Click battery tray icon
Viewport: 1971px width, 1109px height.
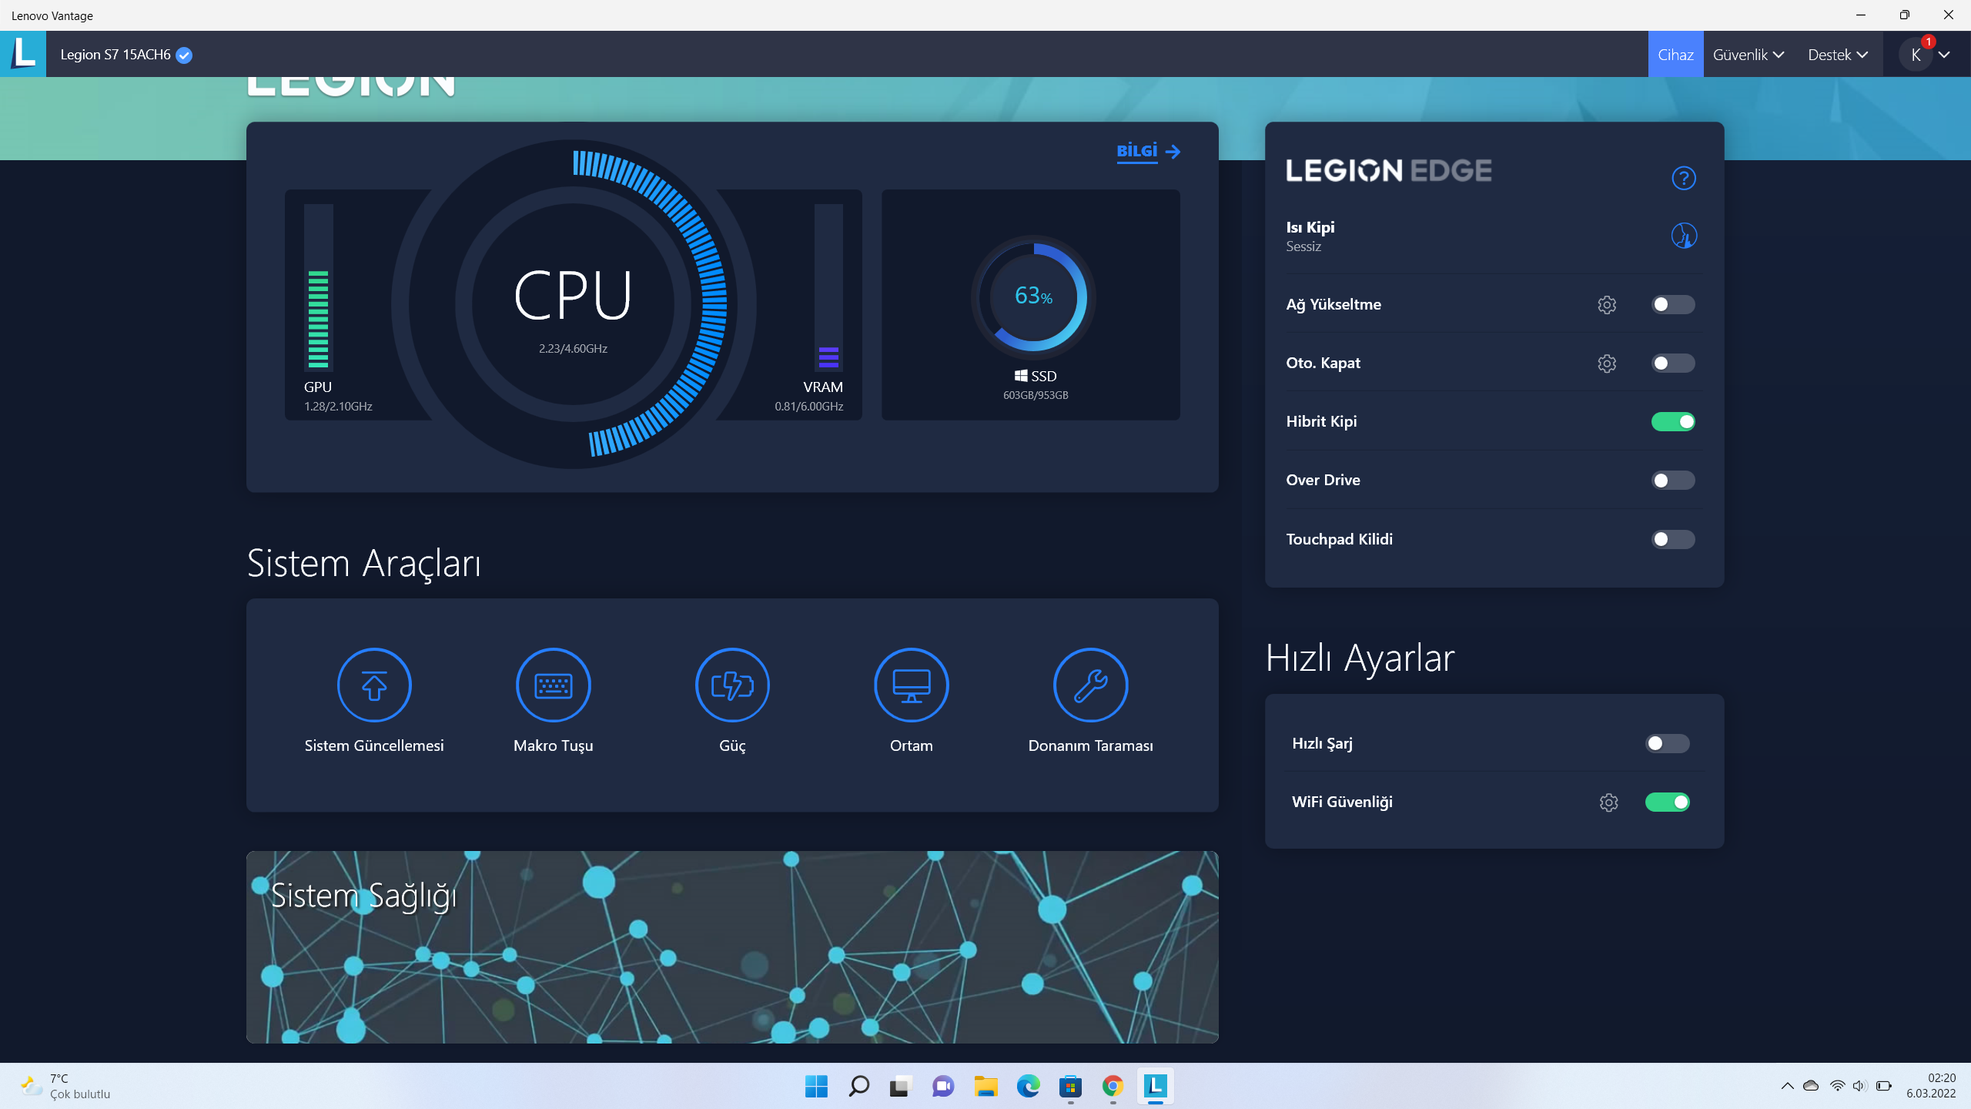point(1884,1086)
